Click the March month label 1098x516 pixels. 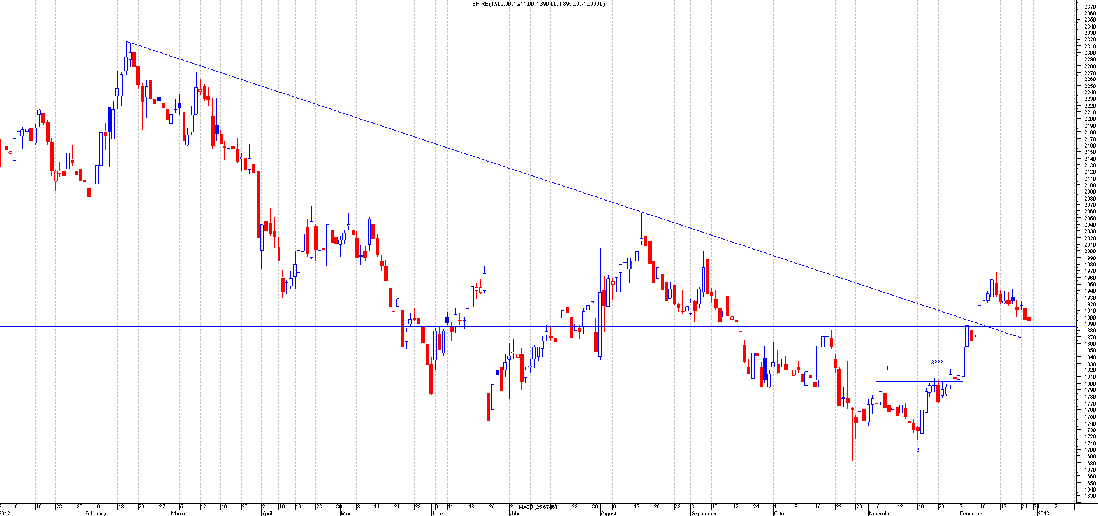[178, 513]
